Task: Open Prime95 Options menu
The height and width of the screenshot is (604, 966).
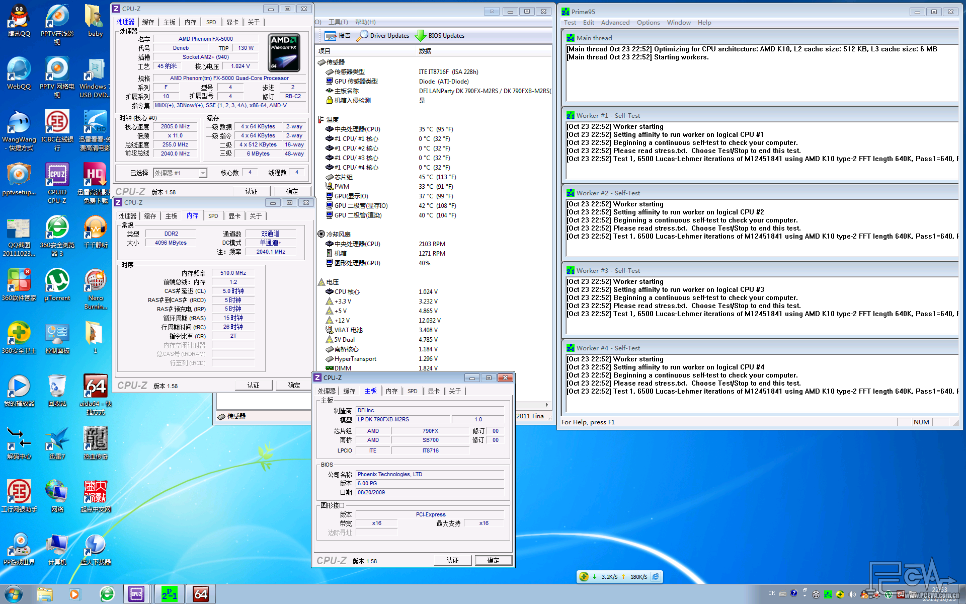Action: (648, 23)
